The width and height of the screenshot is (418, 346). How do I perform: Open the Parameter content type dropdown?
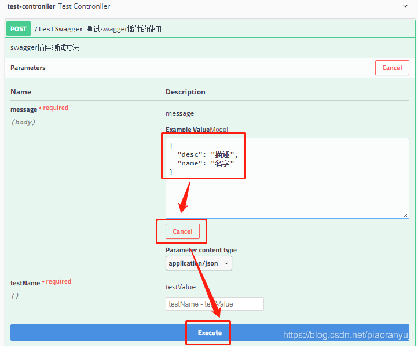point(199,263)
